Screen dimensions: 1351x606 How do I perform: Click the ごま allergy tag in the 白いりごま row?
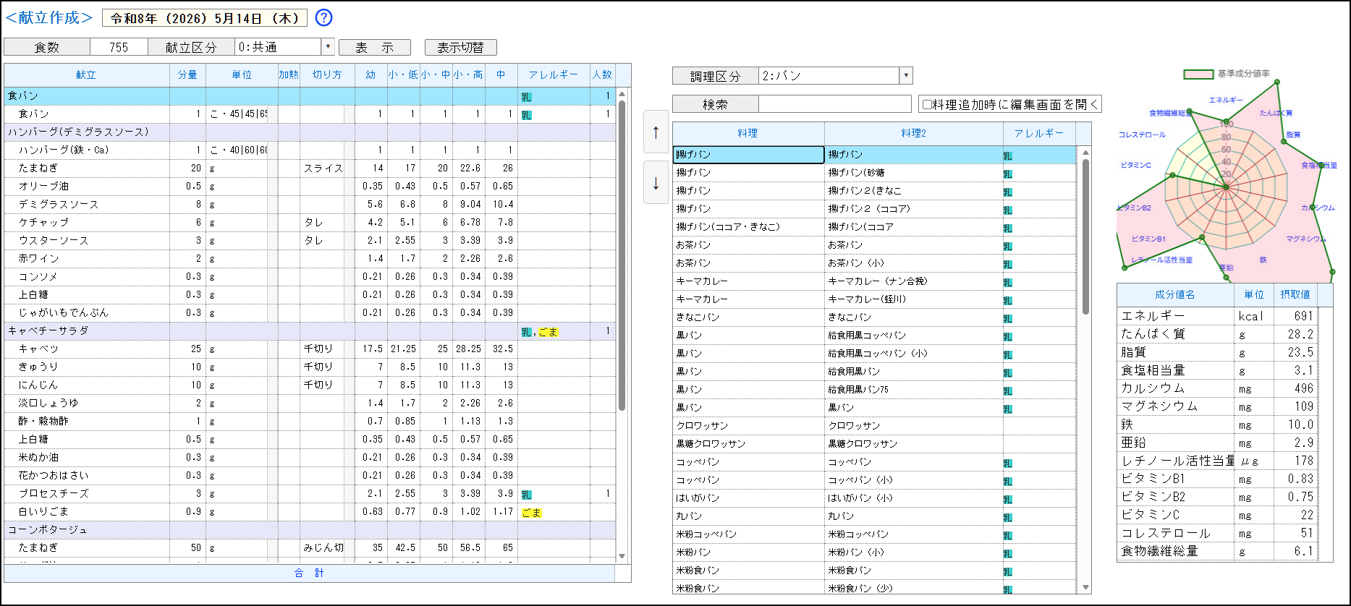531,513
